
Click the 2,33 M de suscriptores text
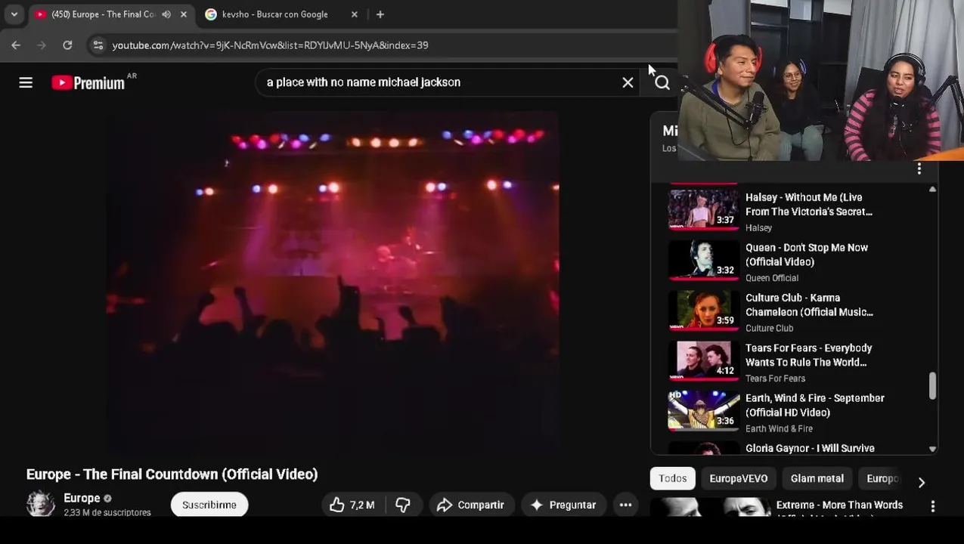coord(107,512)
